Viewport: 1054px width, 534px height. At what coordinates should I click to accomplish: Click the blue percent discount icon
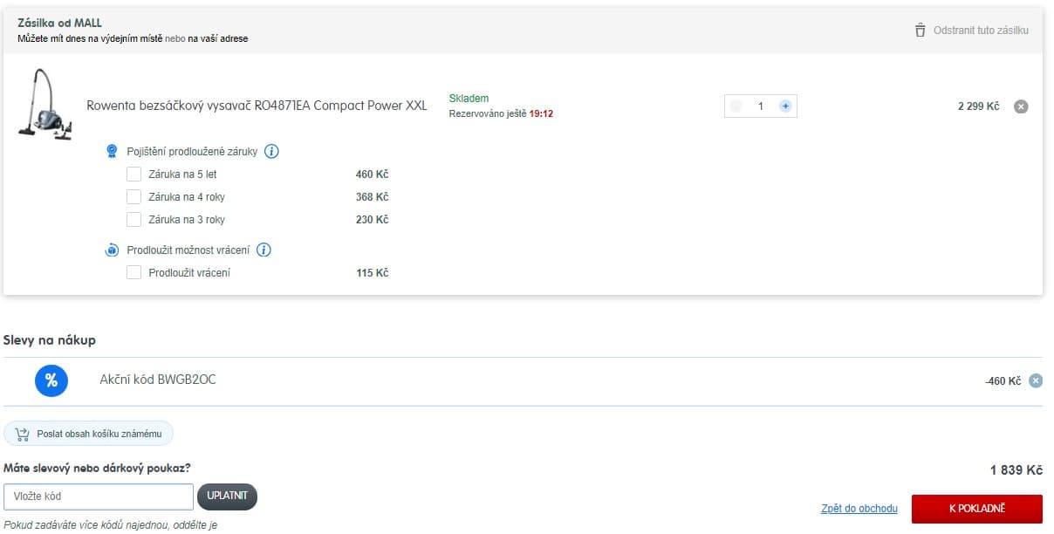point(51,380)
